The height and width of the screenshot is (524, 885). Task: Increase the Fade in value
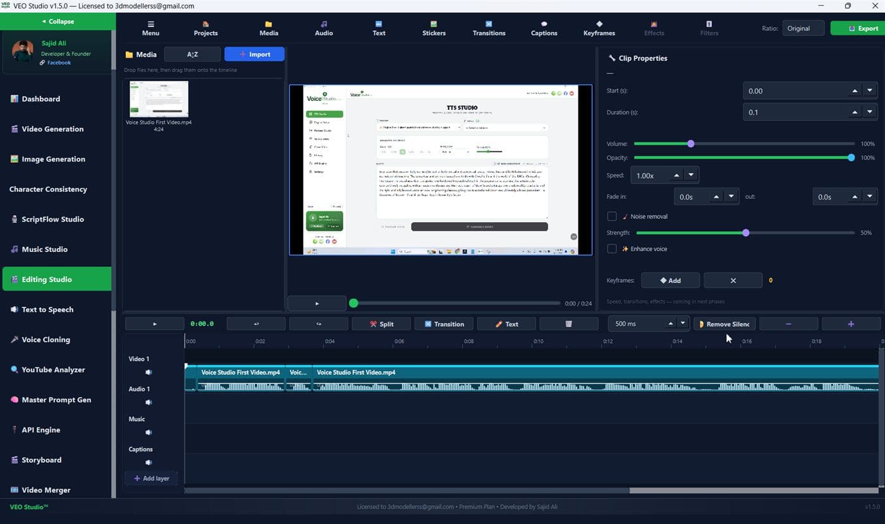(716, 197)
